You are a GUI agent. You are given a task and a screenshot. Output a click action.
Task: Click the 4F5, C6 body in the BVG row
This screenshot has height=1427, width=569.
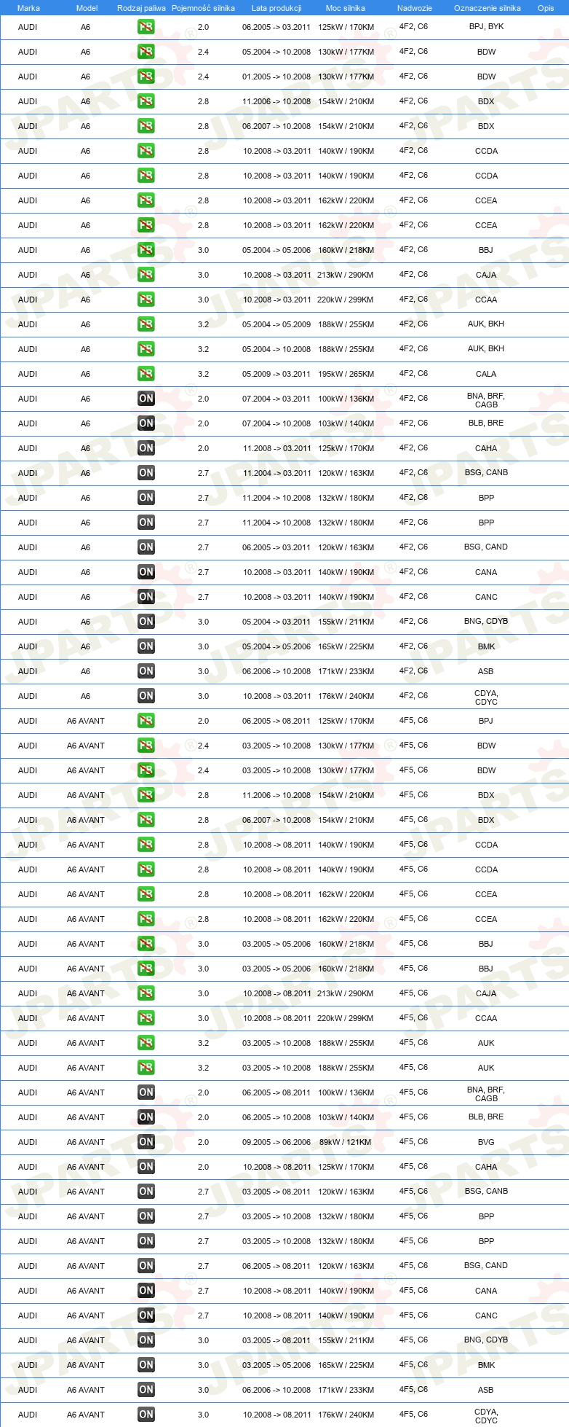point(413,1142)
